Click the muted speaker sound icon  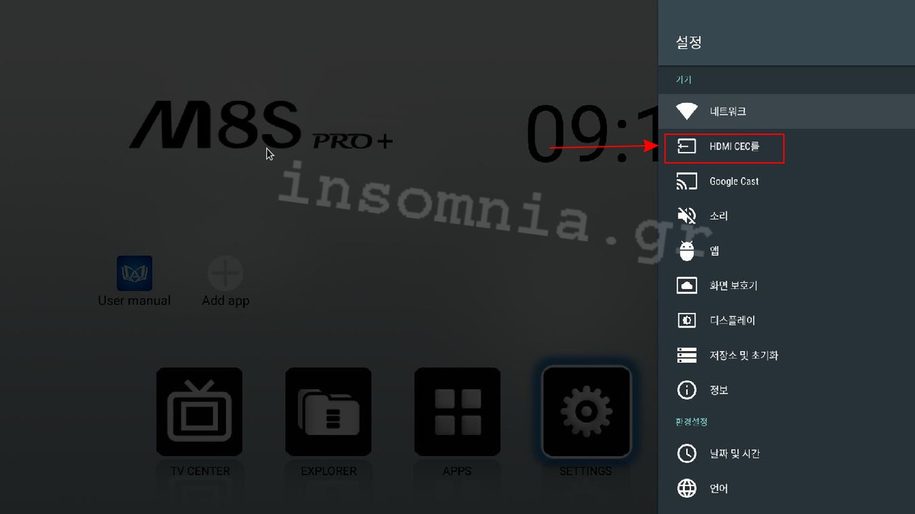pyautogui.click(x=686, y=216)
